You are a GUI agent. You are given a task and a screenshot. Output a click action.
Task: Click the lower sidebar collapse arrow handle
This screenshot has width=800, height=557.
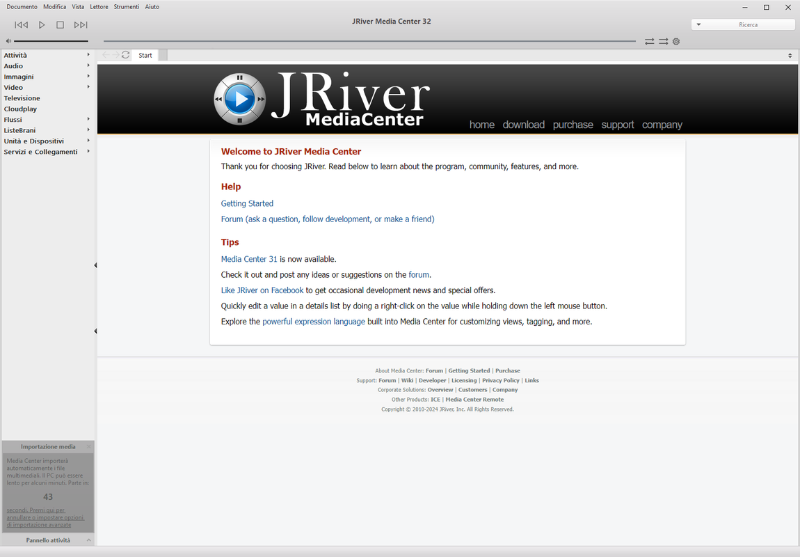click(x=95, y=331)
